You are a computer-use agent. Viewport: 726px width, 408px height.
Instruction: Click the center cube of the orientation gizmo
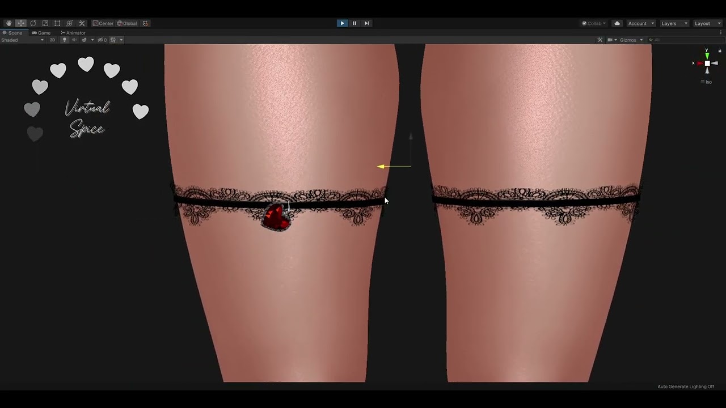click(x=707, y=63)
